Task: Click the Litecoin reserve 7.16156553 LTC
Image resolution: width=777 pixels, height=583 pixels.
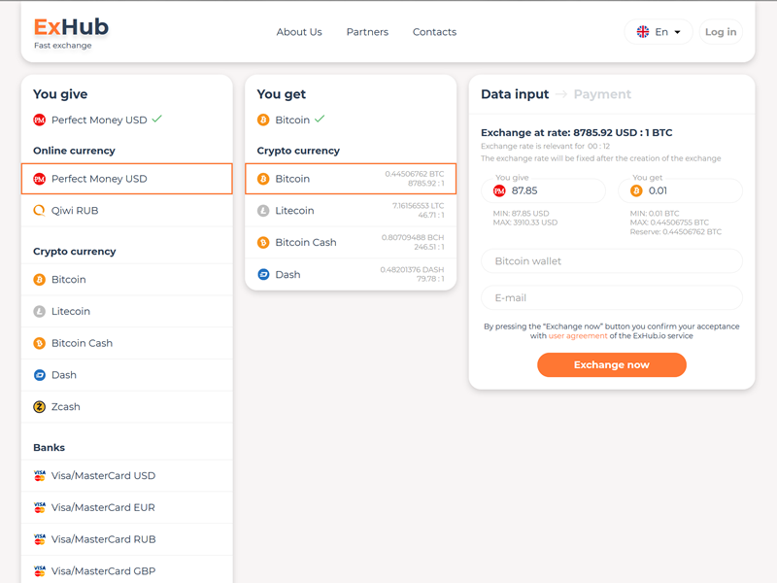Action: (x=418, y=206)
